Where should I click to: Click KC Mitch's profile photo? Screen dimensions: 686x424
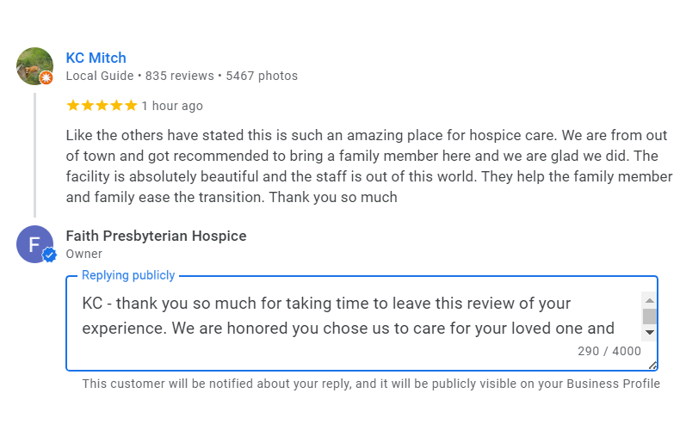(x=34, y=66)
